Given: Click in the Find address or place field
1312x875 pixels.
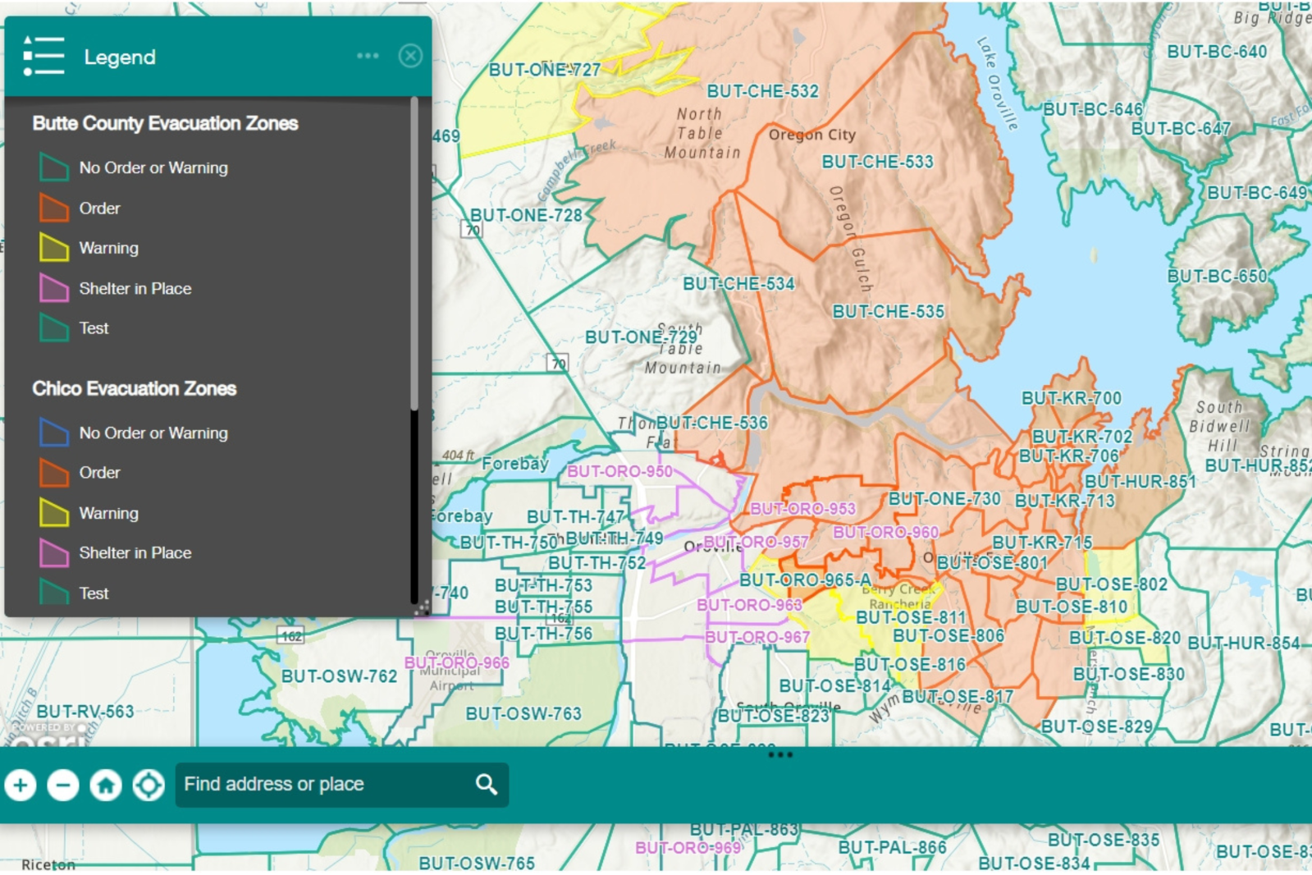Looking at the screenshot, I should [x=324, y=785].
